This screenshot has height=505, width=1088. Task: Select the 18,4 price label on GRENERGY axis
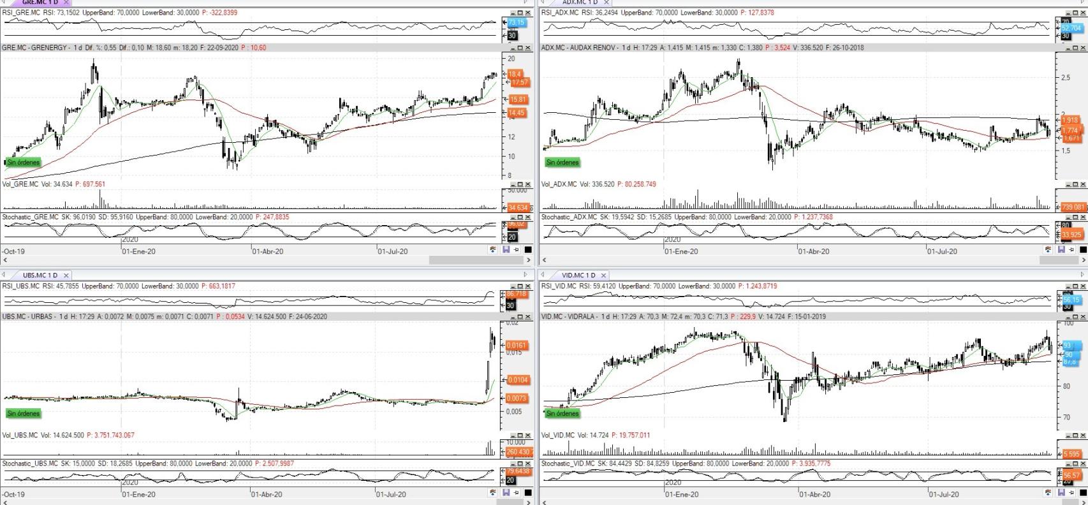pos(515,75)
